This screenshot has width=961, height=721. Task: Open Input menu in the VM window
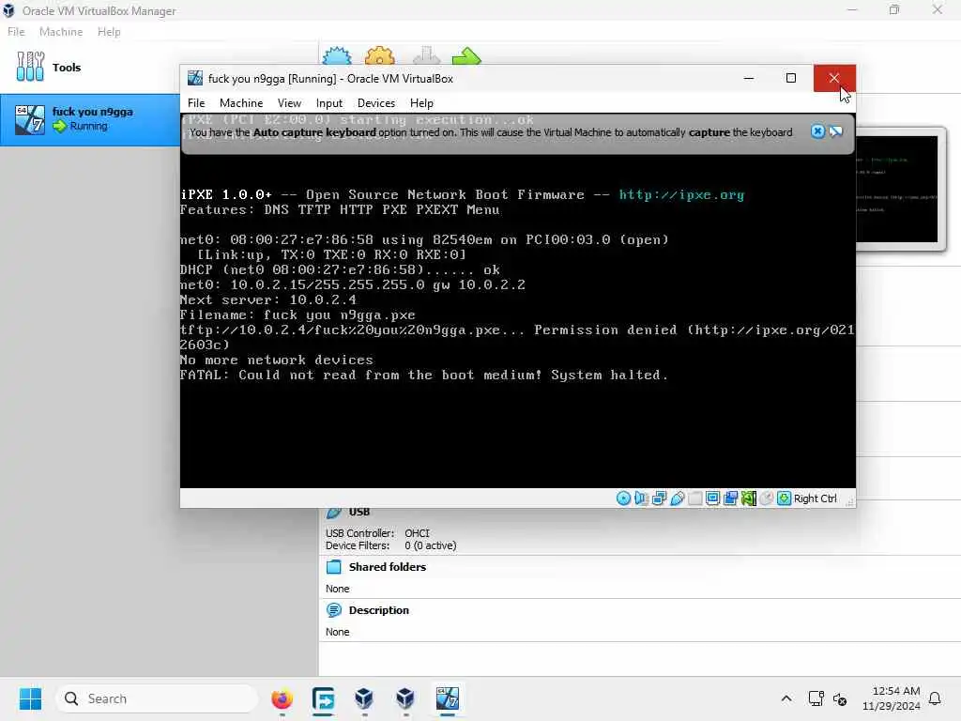coord(329,103)
